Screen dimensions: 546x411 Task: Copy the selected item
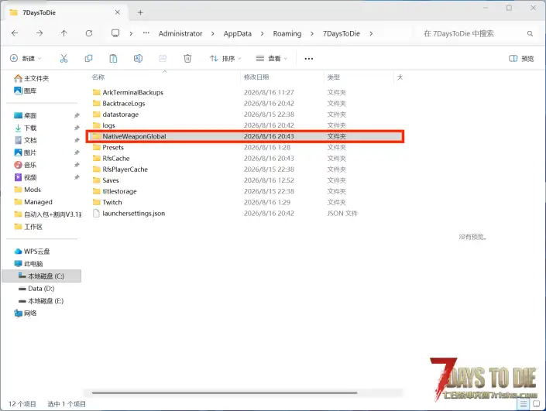click(89, 59)
